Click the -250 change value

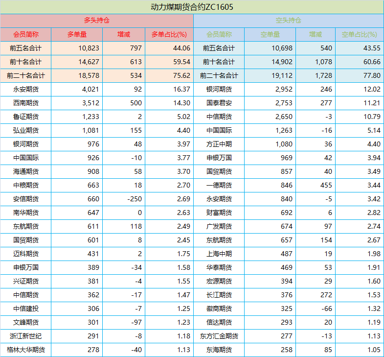tap(135, 199)
